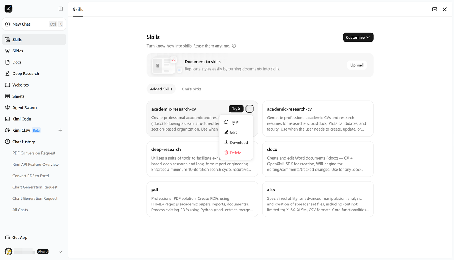This screenshot has width=454, height=260.
Task: Click the three-dot menu on academic-research-cv card
Action: pyautogui.click(x=250, y=109)
